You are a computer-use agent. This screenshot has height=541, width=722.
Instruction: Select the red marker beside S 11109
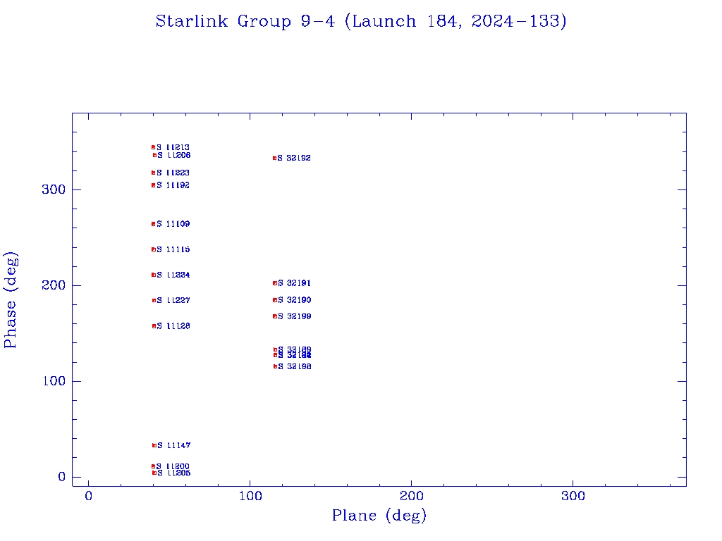tap(153, 224)
